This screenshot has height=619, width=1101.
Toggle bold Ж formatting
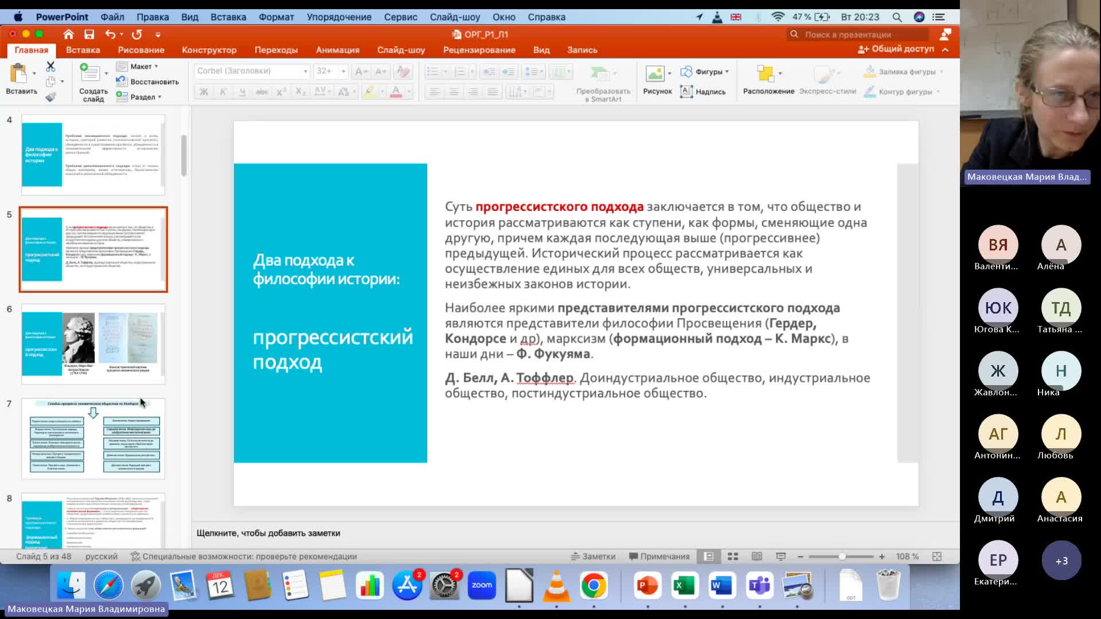204,92
